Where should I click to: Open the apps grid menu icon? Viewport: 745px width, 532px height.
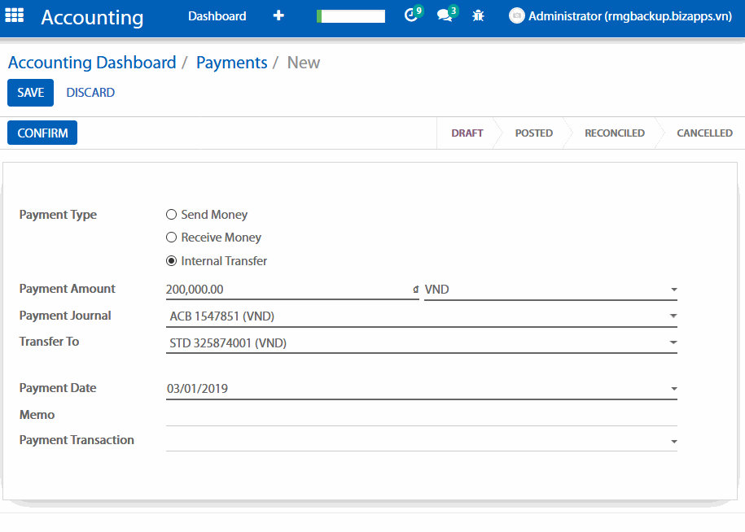pyautogui.click(x=15, y=15)
